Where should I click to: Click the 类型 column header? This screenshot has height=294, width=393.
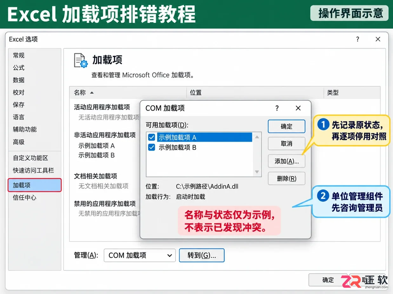pos(352,93)
